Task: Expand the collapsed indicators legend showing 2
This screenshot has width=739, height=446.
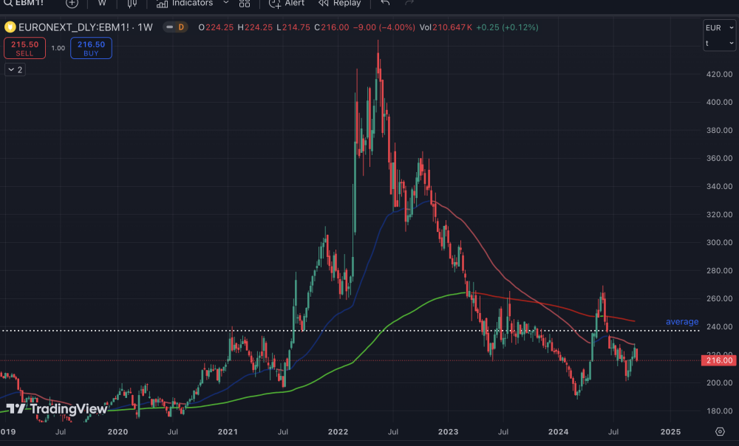Action: coord(15,69)
